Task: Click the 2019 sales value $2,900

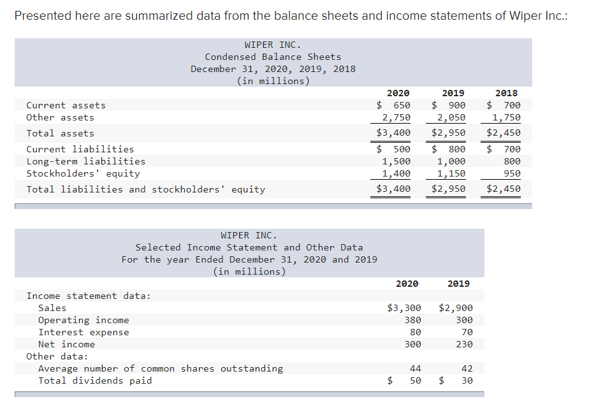Action: point(456,308)
